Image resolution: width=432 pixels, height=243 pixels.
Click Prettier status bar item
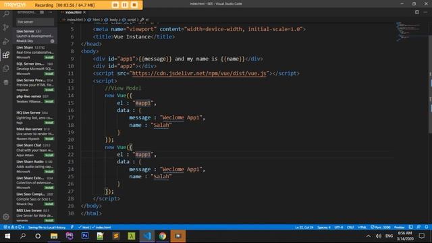(x=399, y=227)
